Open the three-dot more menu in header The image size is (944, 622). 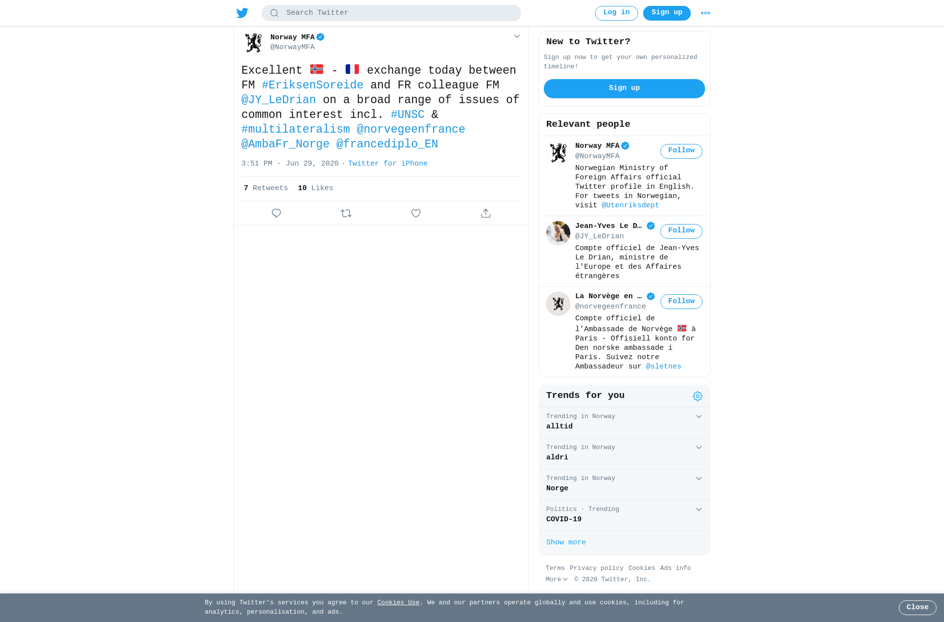pos(706,13)
